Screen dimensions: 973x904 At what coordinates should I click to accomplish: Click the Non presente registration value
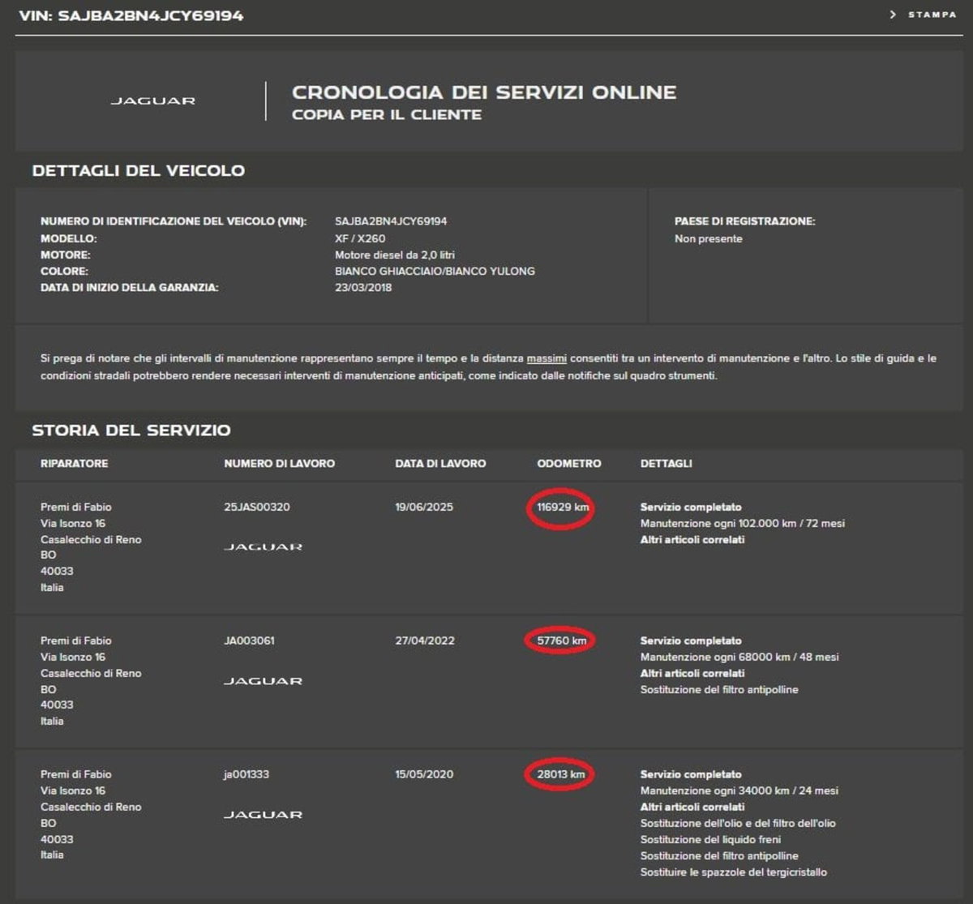(x=708, y=239)
